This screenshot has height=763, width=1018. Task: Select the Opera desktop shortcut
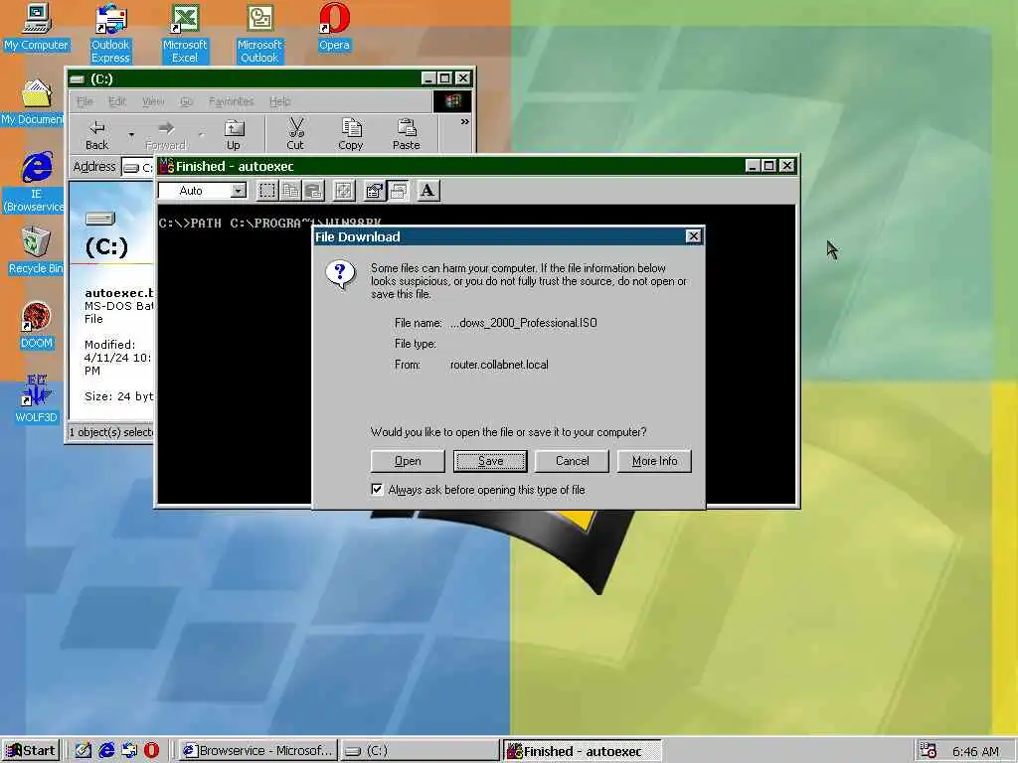(334, 27)
